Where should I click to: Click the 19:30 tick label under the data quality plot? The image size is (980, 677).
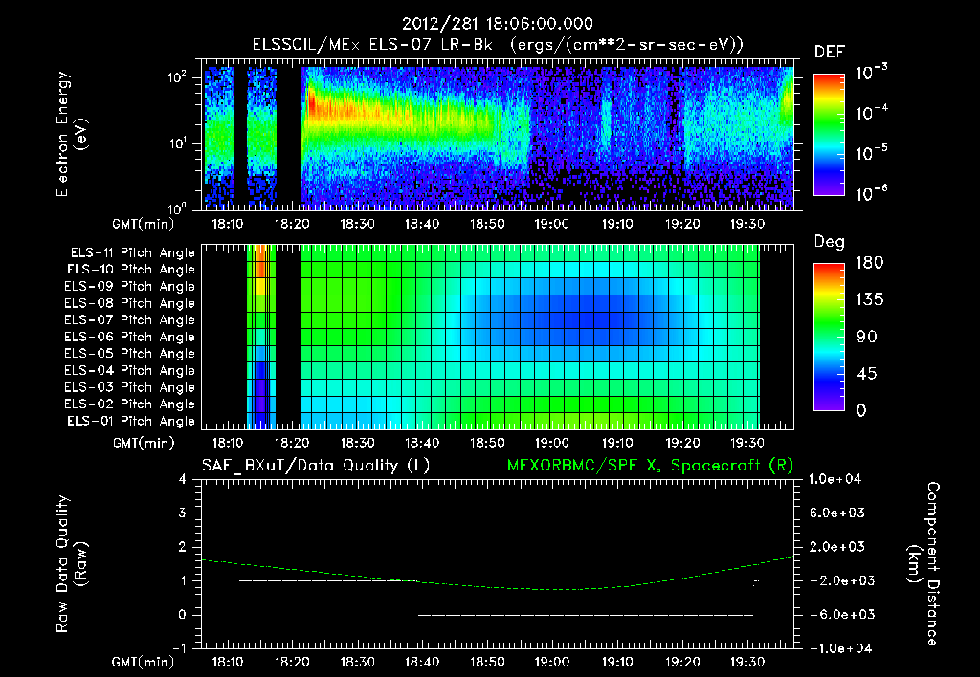coord(746,662)
